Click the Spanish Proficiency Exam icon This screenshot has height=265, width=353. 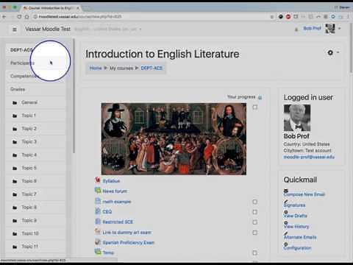tap(98, 242)
